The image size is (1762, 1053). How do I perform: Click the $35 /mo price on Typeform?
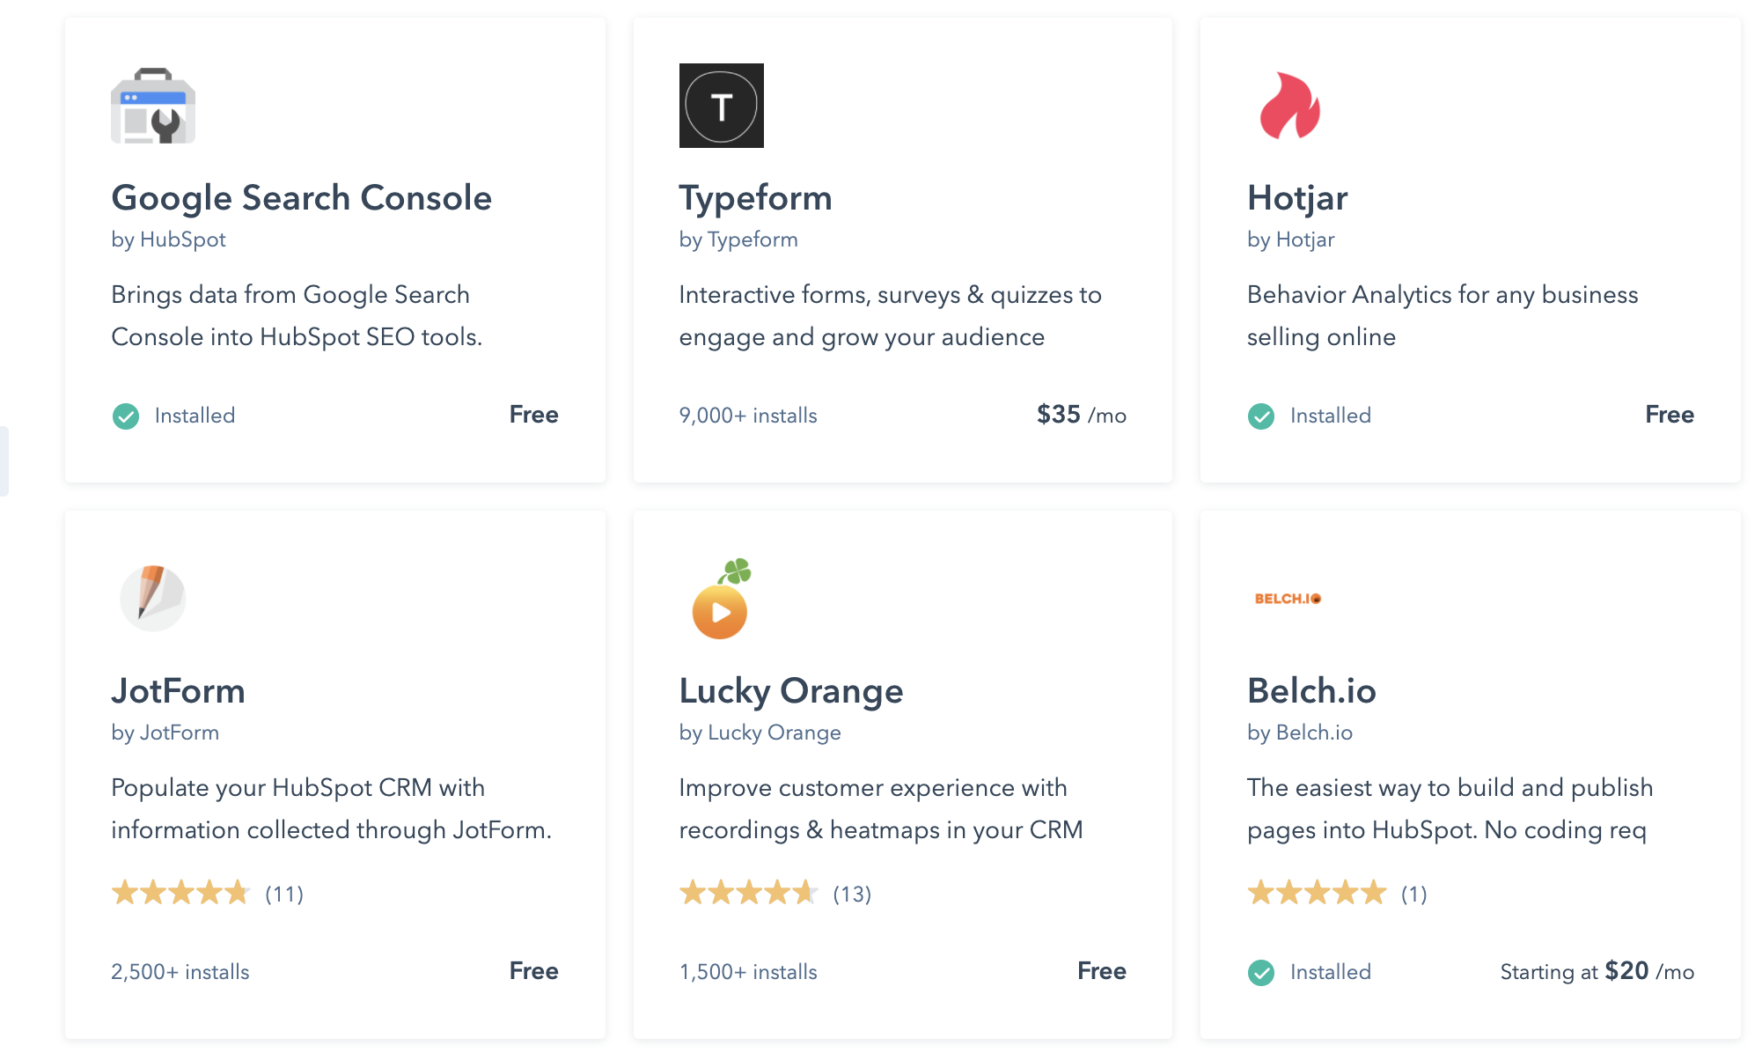(x=1078, y=414)
